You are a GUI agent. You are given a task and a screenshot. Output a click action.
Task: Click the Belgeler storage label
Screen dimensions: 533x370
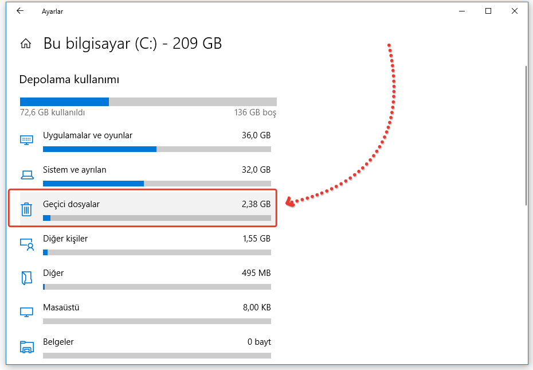58,342
